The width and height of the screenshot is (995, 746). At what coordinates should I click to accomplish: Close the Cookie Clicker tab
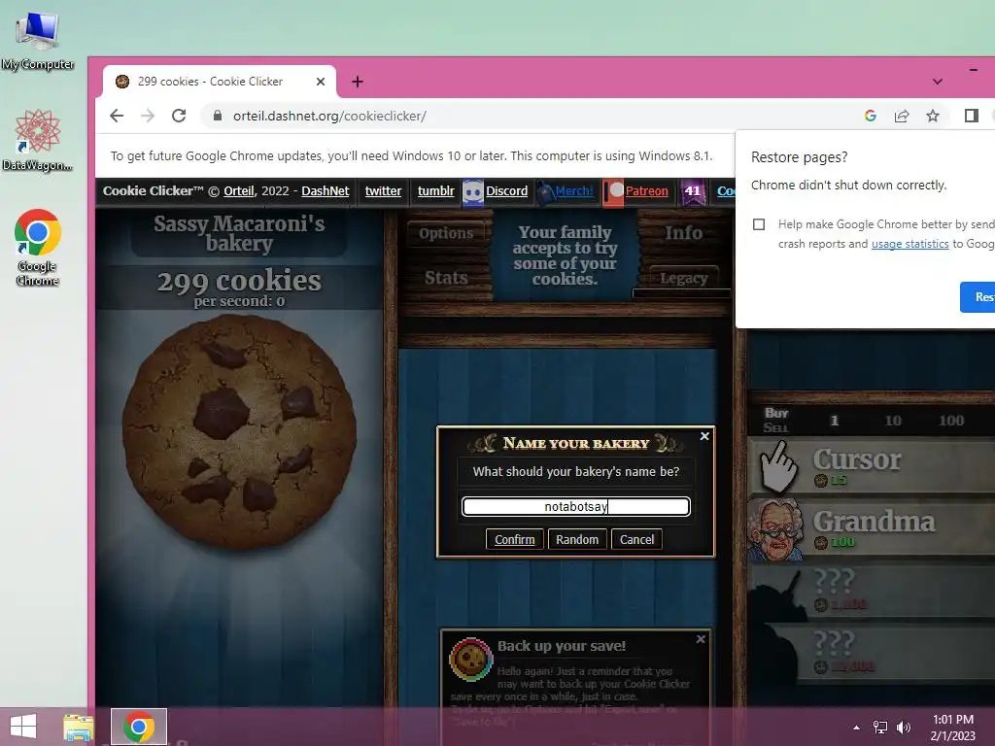click(x=321, y=82)
